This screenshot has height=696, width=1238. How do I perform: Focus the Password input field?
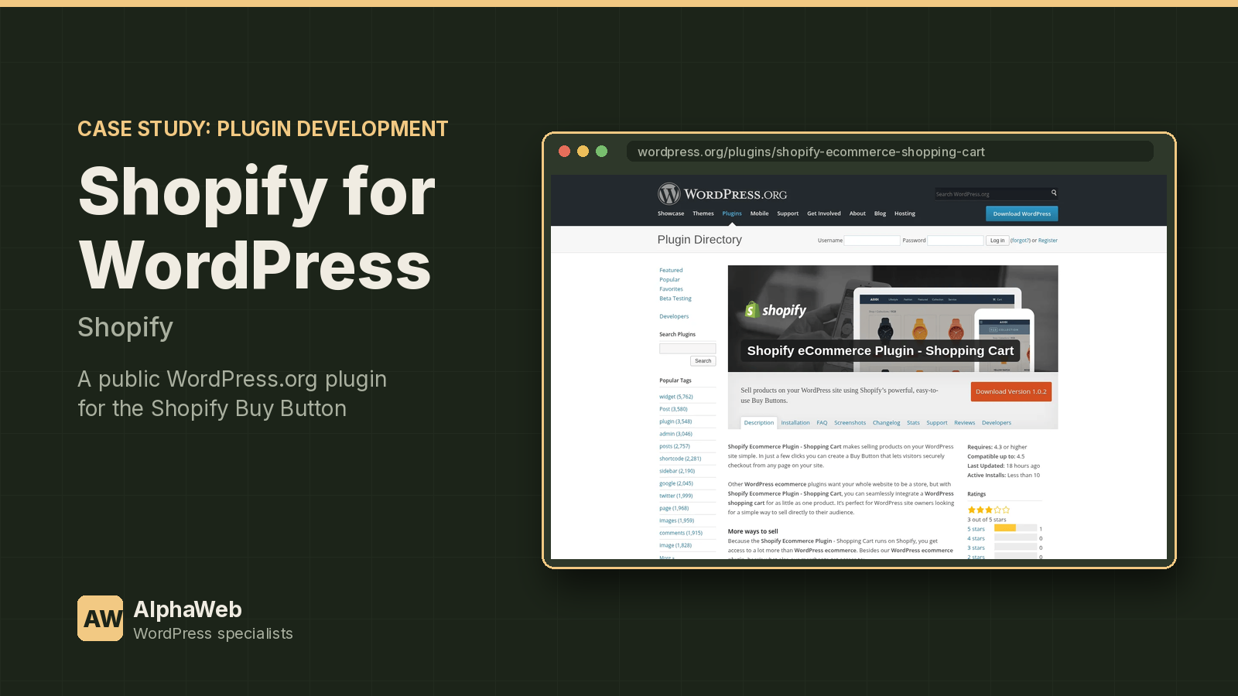pos(956,241)
